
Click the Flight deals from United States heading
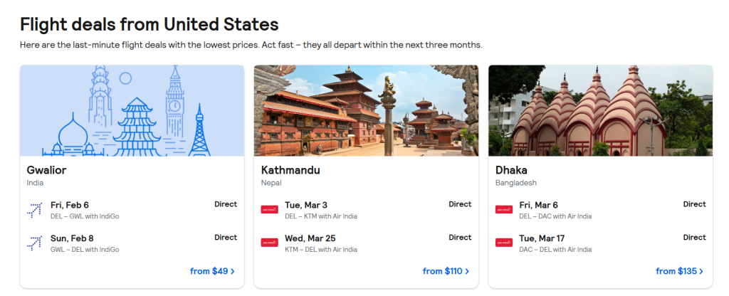(x=149, y=24)
